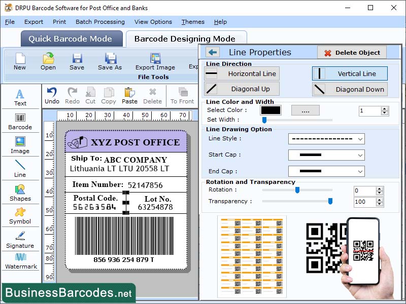The height and width of the screenshot is (304, 406).
Task: Enable Diagonal Down line direction
Action: point(350,89)
